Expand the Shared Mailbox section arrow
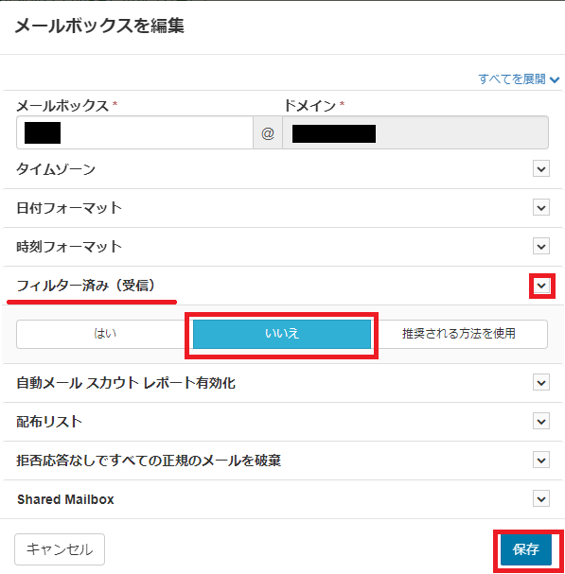The width and height of the screenshot is (565, 574). point(541,499)
